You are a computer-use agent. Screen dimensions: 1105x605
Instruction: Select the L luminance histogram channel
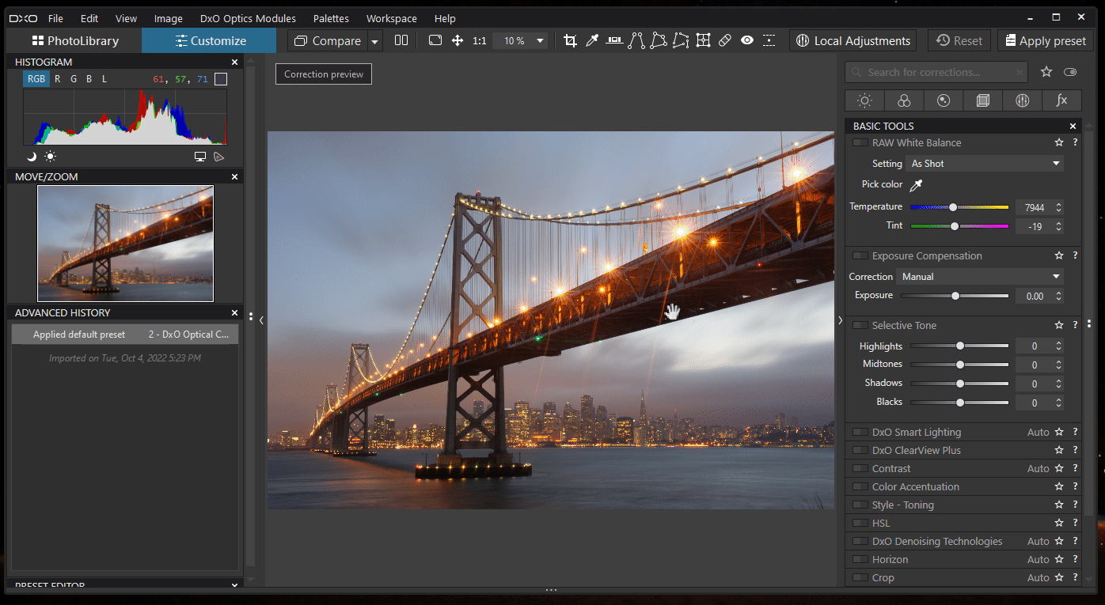[104, 79]
